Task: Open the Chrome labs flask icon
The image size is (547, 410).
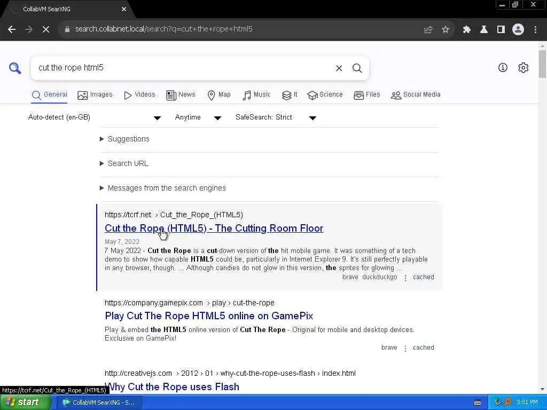Action: [x=484, y=30]
